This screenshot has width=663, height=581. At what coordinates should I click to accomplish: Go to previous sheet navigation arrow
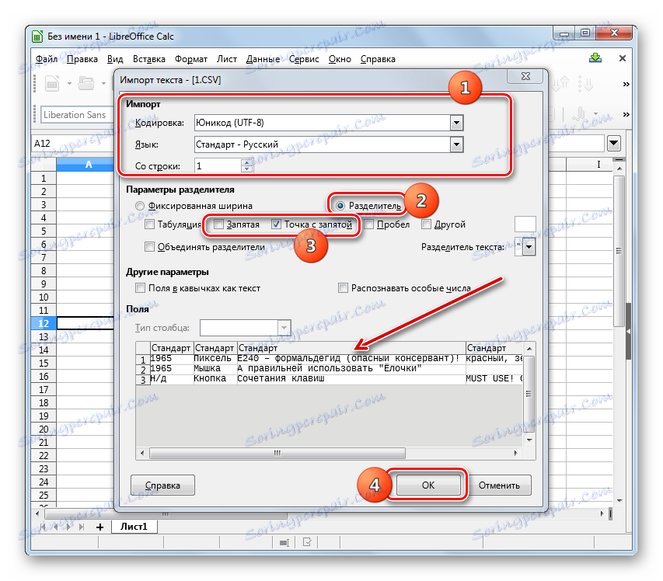(55, 527)
